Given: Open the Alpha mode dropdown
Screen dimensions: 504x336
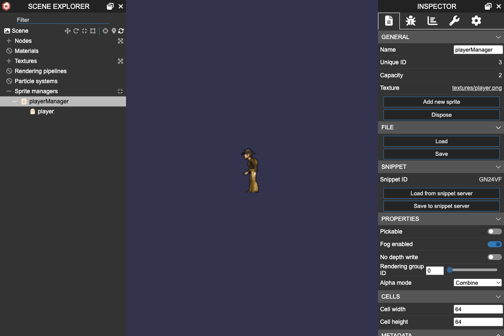Looking at the screenshot, I should tap(478, 283).
